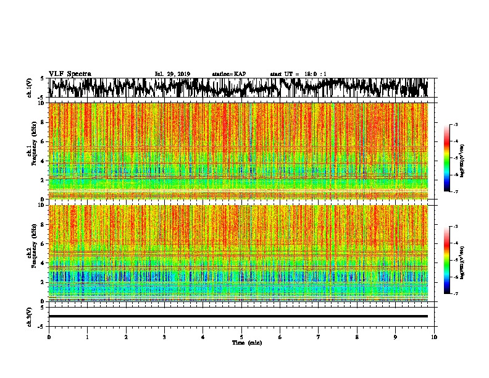Click time axis tick label "6"
Image resolution: width=489 pixels, height=378 pixels.
(280, 337)
